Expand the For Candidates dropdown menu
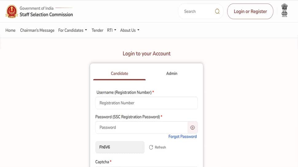The image size is (298, 167). [x=73, y=30]
